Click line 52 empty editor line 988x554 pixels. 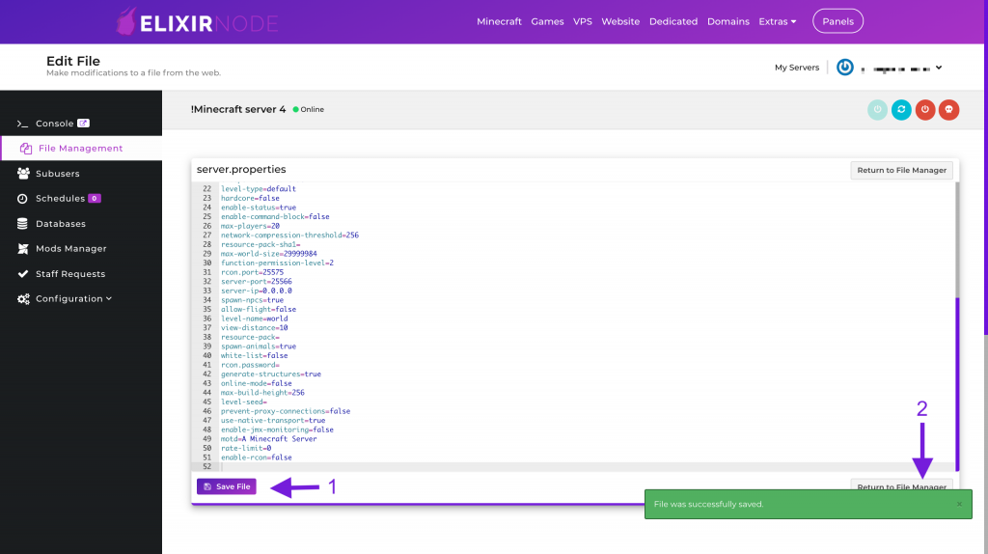(x=575, y=467)
